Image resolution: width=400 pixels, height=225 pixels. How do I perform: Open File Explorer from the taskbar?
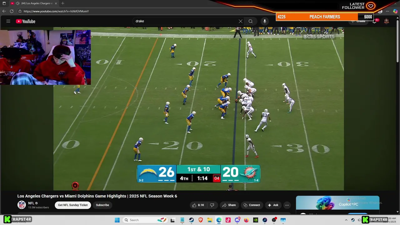tap(210, 220)
